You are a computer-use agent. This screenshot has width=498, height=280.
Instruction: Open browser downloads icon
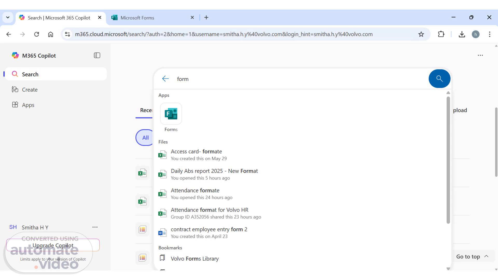(x=462, y=34)
